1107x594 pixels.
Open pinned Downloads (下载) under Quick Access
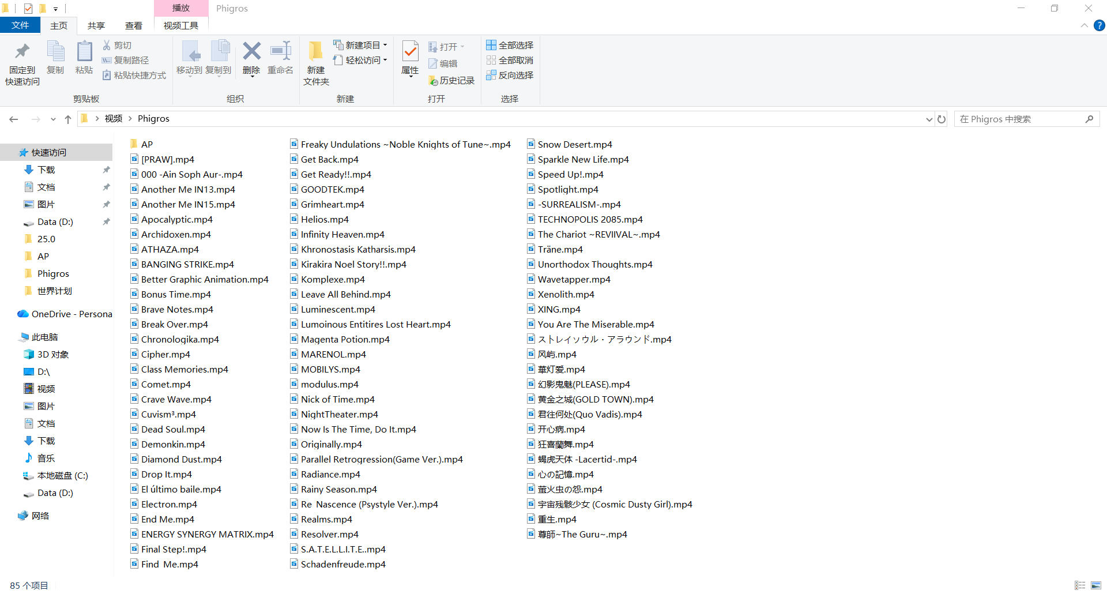pos(46,170)
